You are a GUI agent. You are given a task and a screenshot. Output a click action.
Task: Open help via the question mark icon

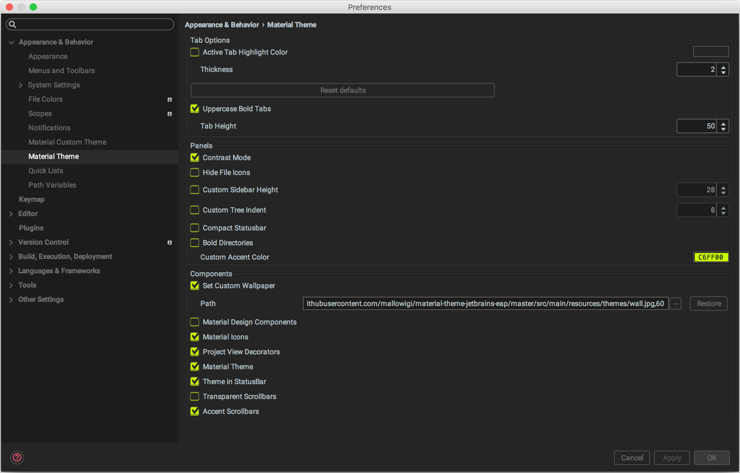click(17, 457)
